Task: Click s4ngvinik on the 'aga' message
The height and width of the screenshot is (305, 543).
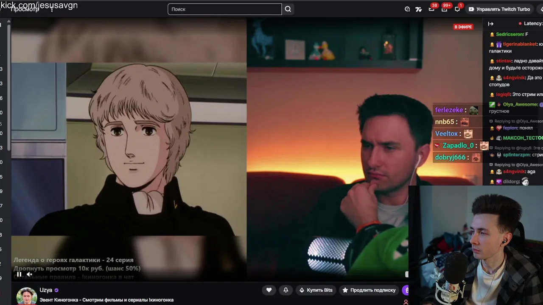Action: click(x=514, y=172)
